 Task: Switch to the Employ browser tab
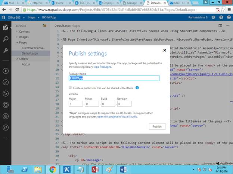(x=108, y=3)
